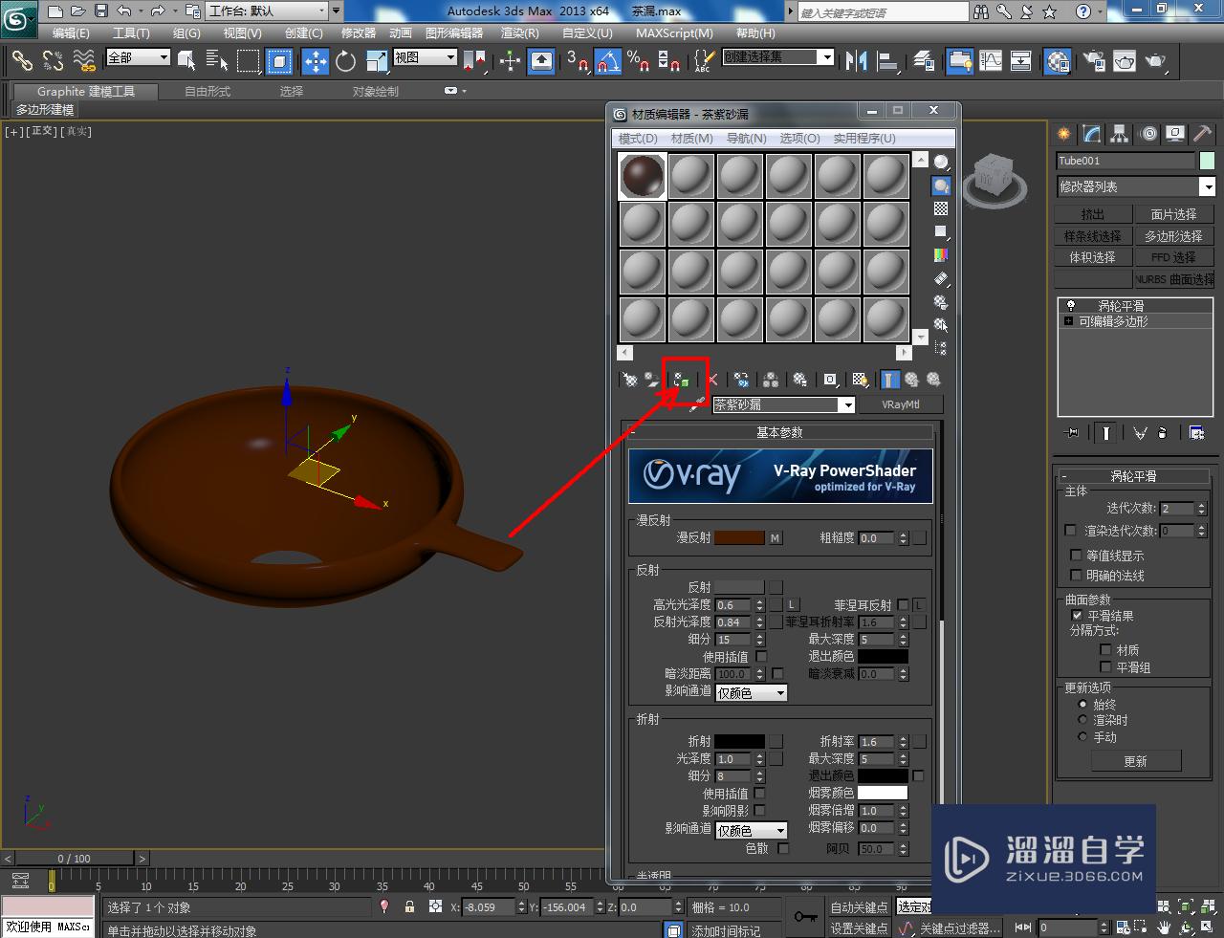Click Video Color Check icon
This screenshot has height=938, width=1224.
[x=941, y=255]
